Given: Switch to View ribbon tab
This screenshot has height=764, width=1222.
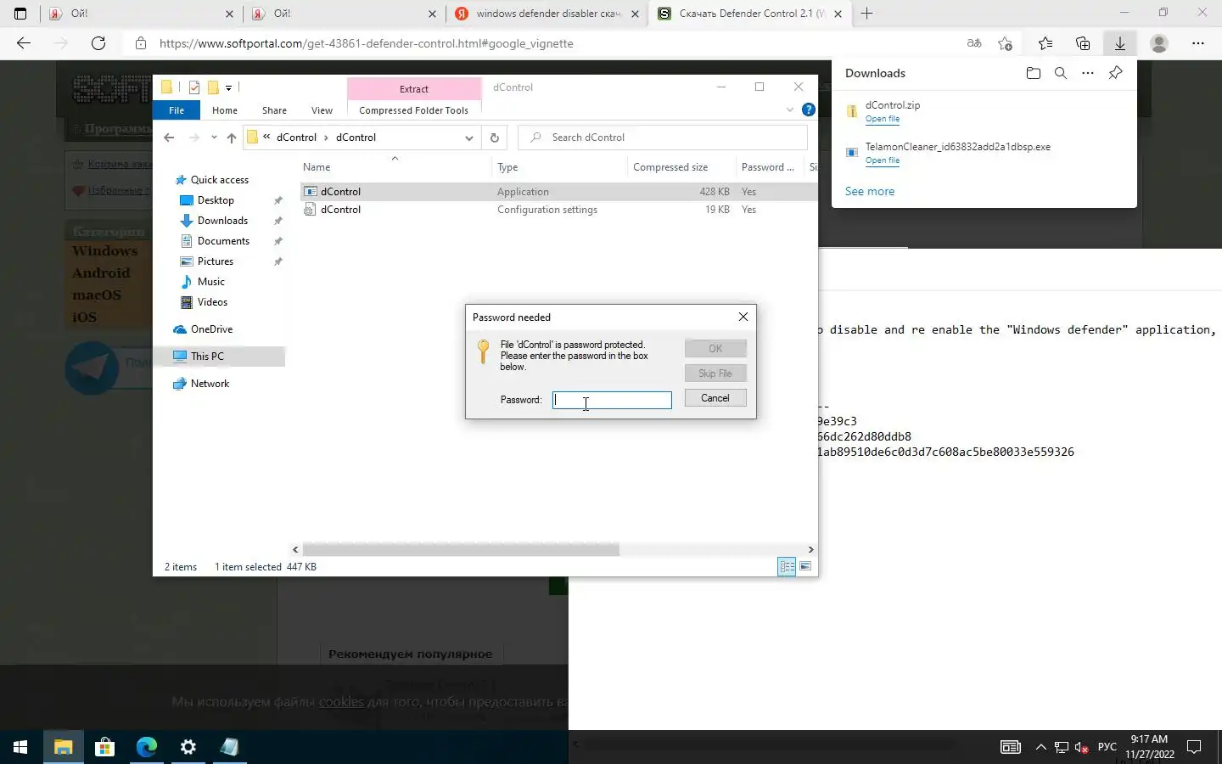Looking at the screenshot, I should pyautogui.click(x=322, y=110).
